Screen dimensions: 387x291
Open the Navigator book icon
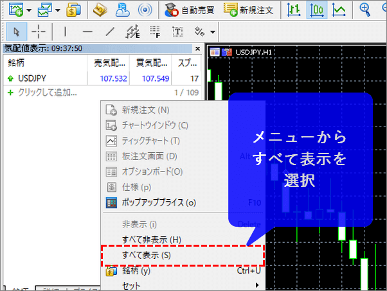point(100,10)
